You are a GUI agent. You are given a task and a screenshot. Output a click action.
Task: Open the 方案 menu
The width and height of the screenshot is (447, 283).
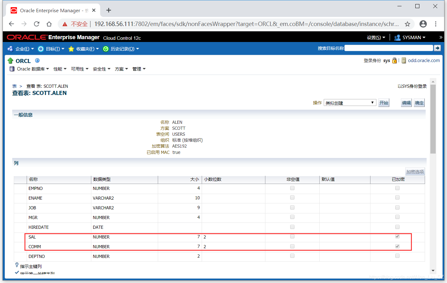point(121,69)
